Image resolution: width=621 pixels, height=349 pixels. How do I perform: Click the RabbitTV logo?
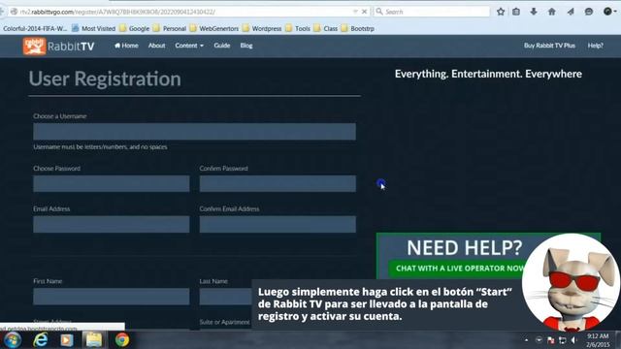click(58, 47)
